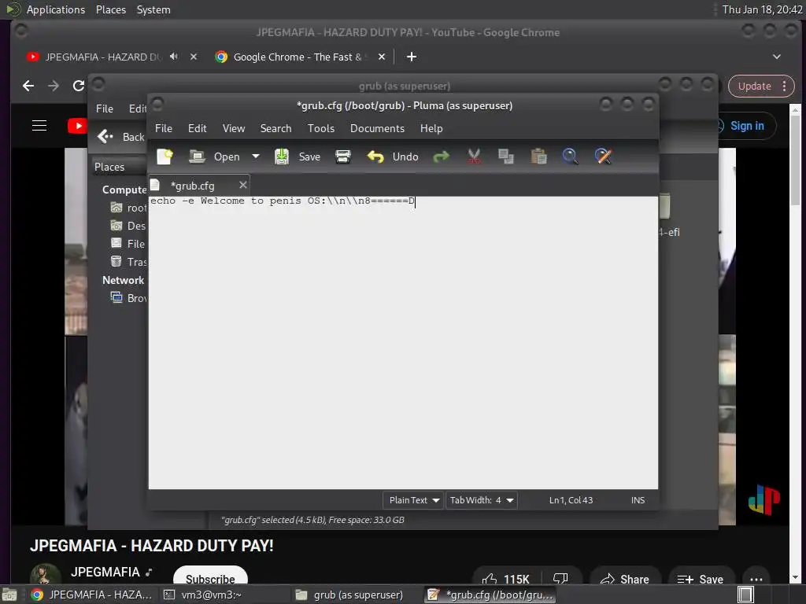Close the *grub.cfg tab
806x604 pixels.
coord(243,185)
